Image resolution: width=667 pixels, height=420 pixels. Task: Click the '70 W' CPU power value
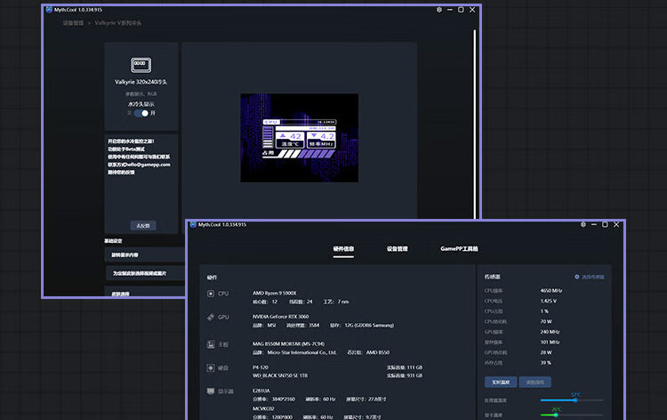pyautogui.click(x=546, y=322)
